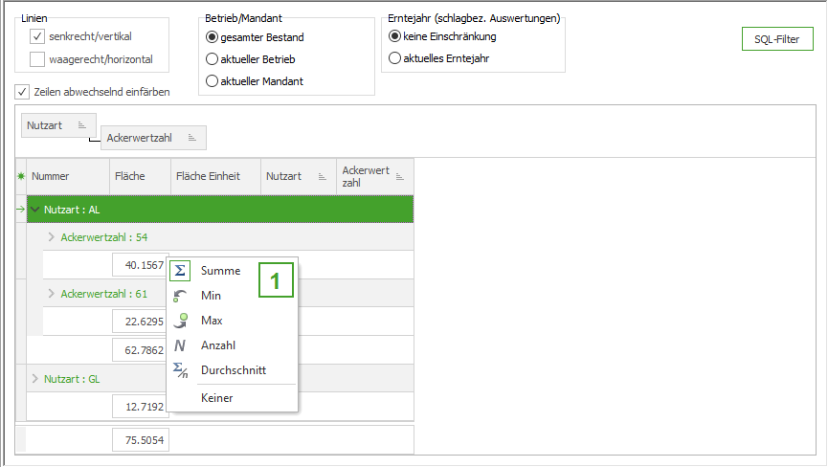Enable waagerecht/horizontal lines checkbox
The image size is (828, 467).
coord(37,59)
